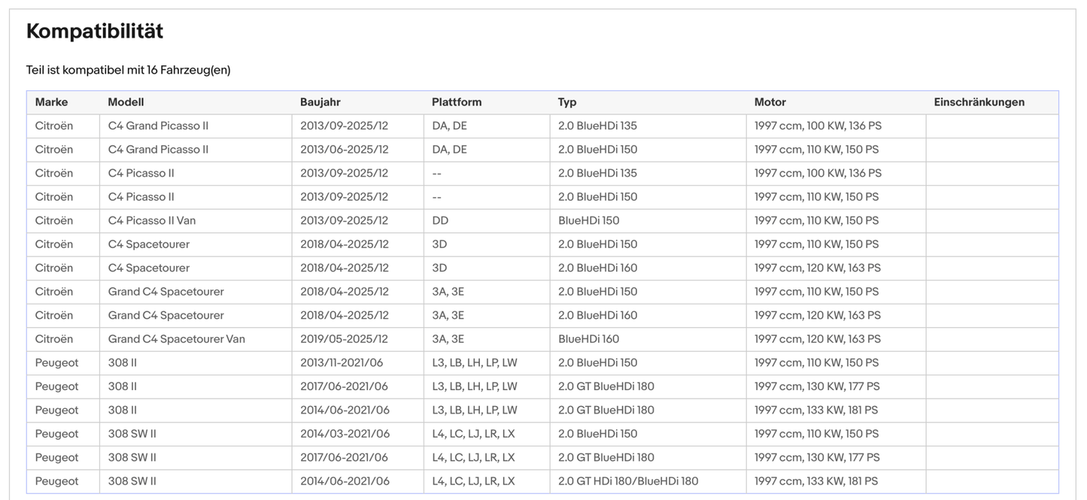
Task: Click the Motor column header
Action: tap(770, 102)
